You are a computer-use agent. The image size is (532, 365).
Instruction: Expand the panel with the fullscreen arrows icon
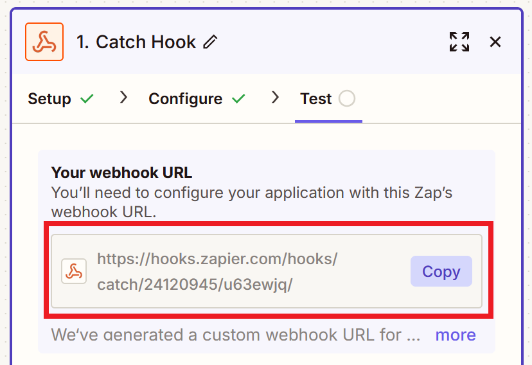pos(459,42)
